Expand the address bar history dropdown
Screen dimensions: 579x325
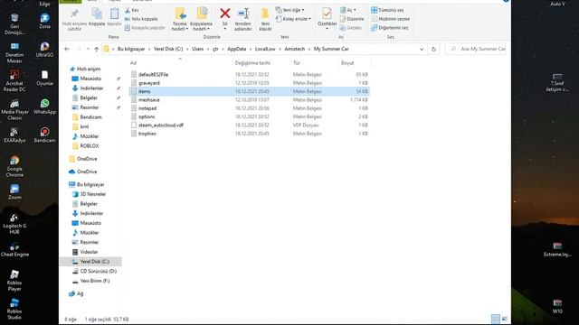[x=422, y=49]
